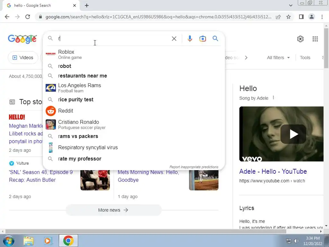The height and width of the screenshot is (247, 329).
Task: Open the new tab plus button
Action: [87, 6]
